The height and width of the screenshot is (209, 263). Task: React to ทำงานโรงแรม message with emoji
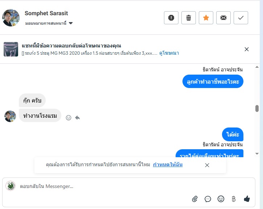pos(69,117)
